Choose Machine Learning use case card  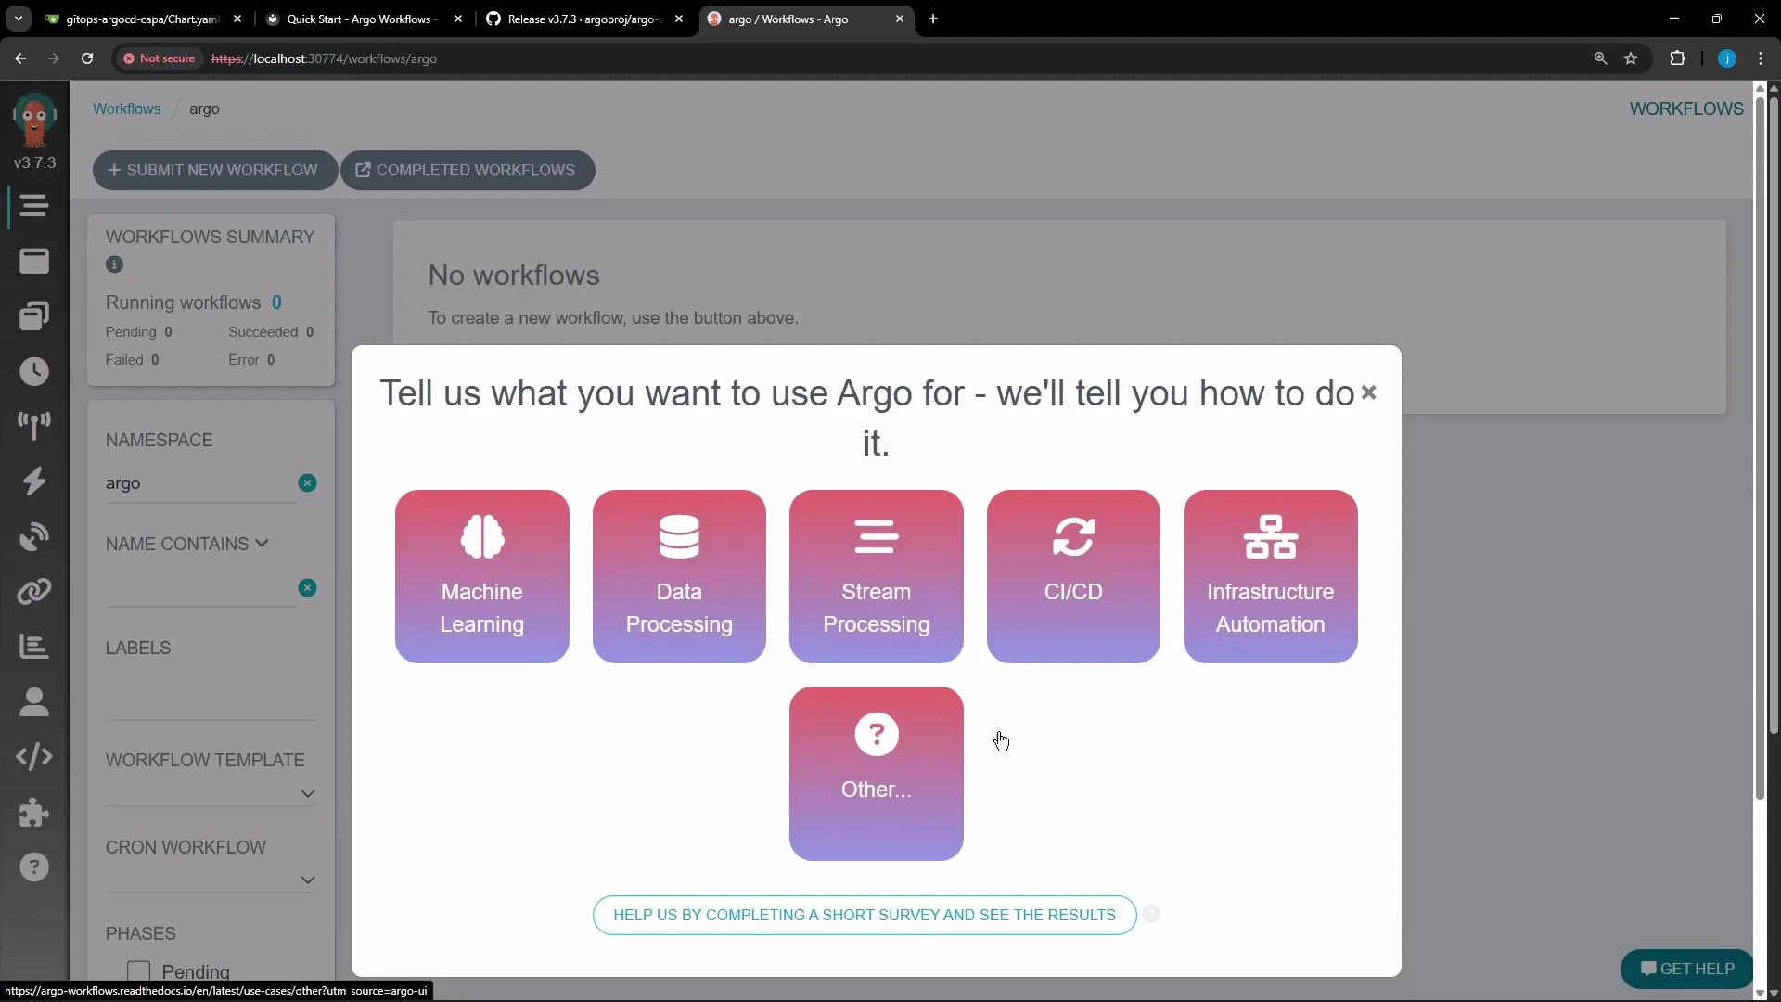point(481,576)
